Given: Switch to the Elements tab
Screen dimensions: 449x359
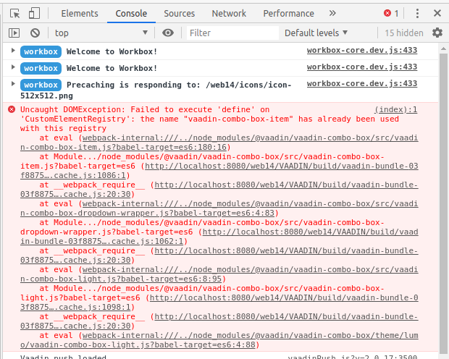Looking at the screenshot, I should pyautogui.click(x=80, y=13).
